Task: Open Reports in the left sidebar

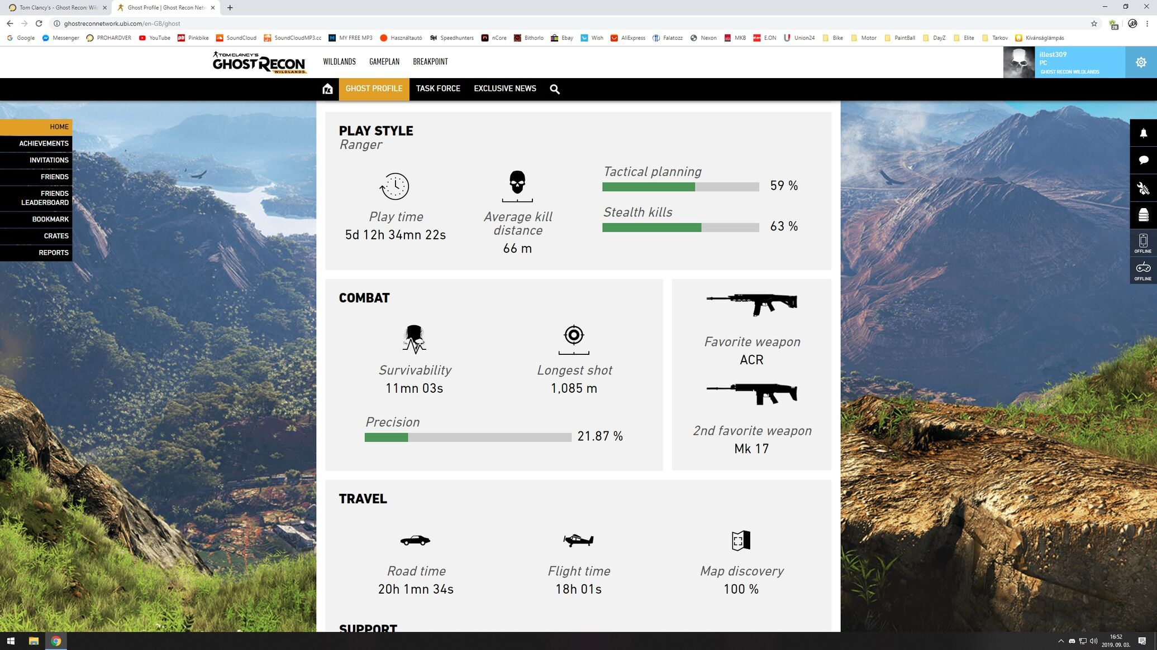Action: [x=36, y=253]
